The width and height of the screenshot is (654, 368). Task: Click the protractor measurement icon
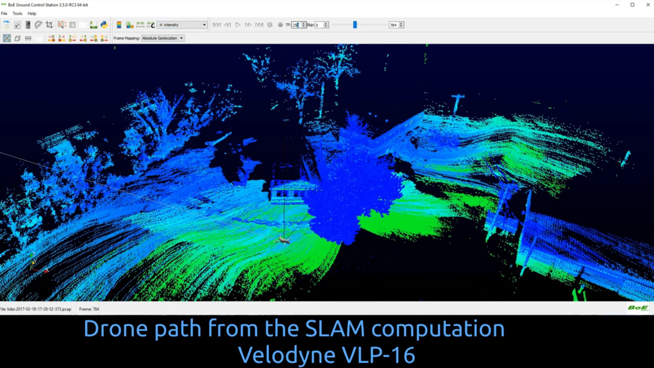pyautogui.click(x=38, y=25)
